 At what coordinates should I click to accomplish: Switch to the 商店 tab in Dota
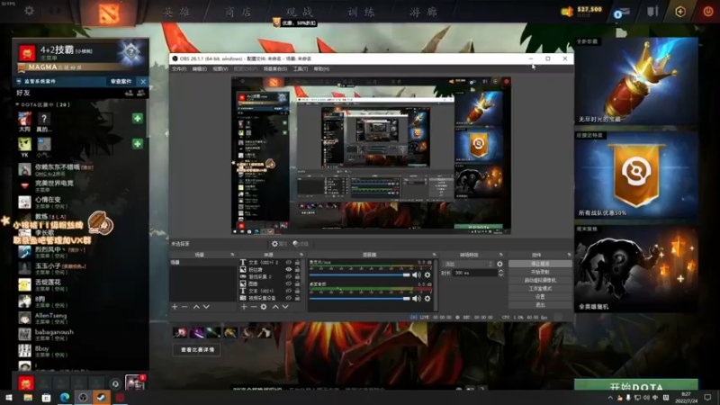(238, 12)
